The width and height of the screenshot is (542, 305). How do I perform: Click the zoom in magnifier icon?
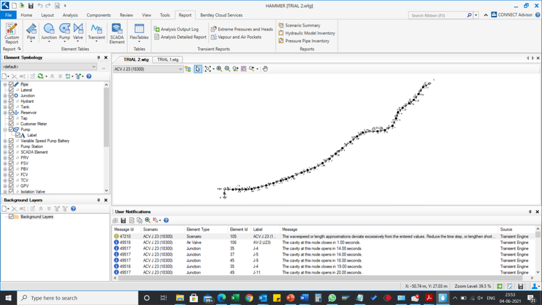(219, 69)
